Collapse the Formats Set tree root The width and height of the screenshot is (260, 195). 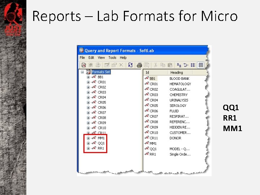82,72
